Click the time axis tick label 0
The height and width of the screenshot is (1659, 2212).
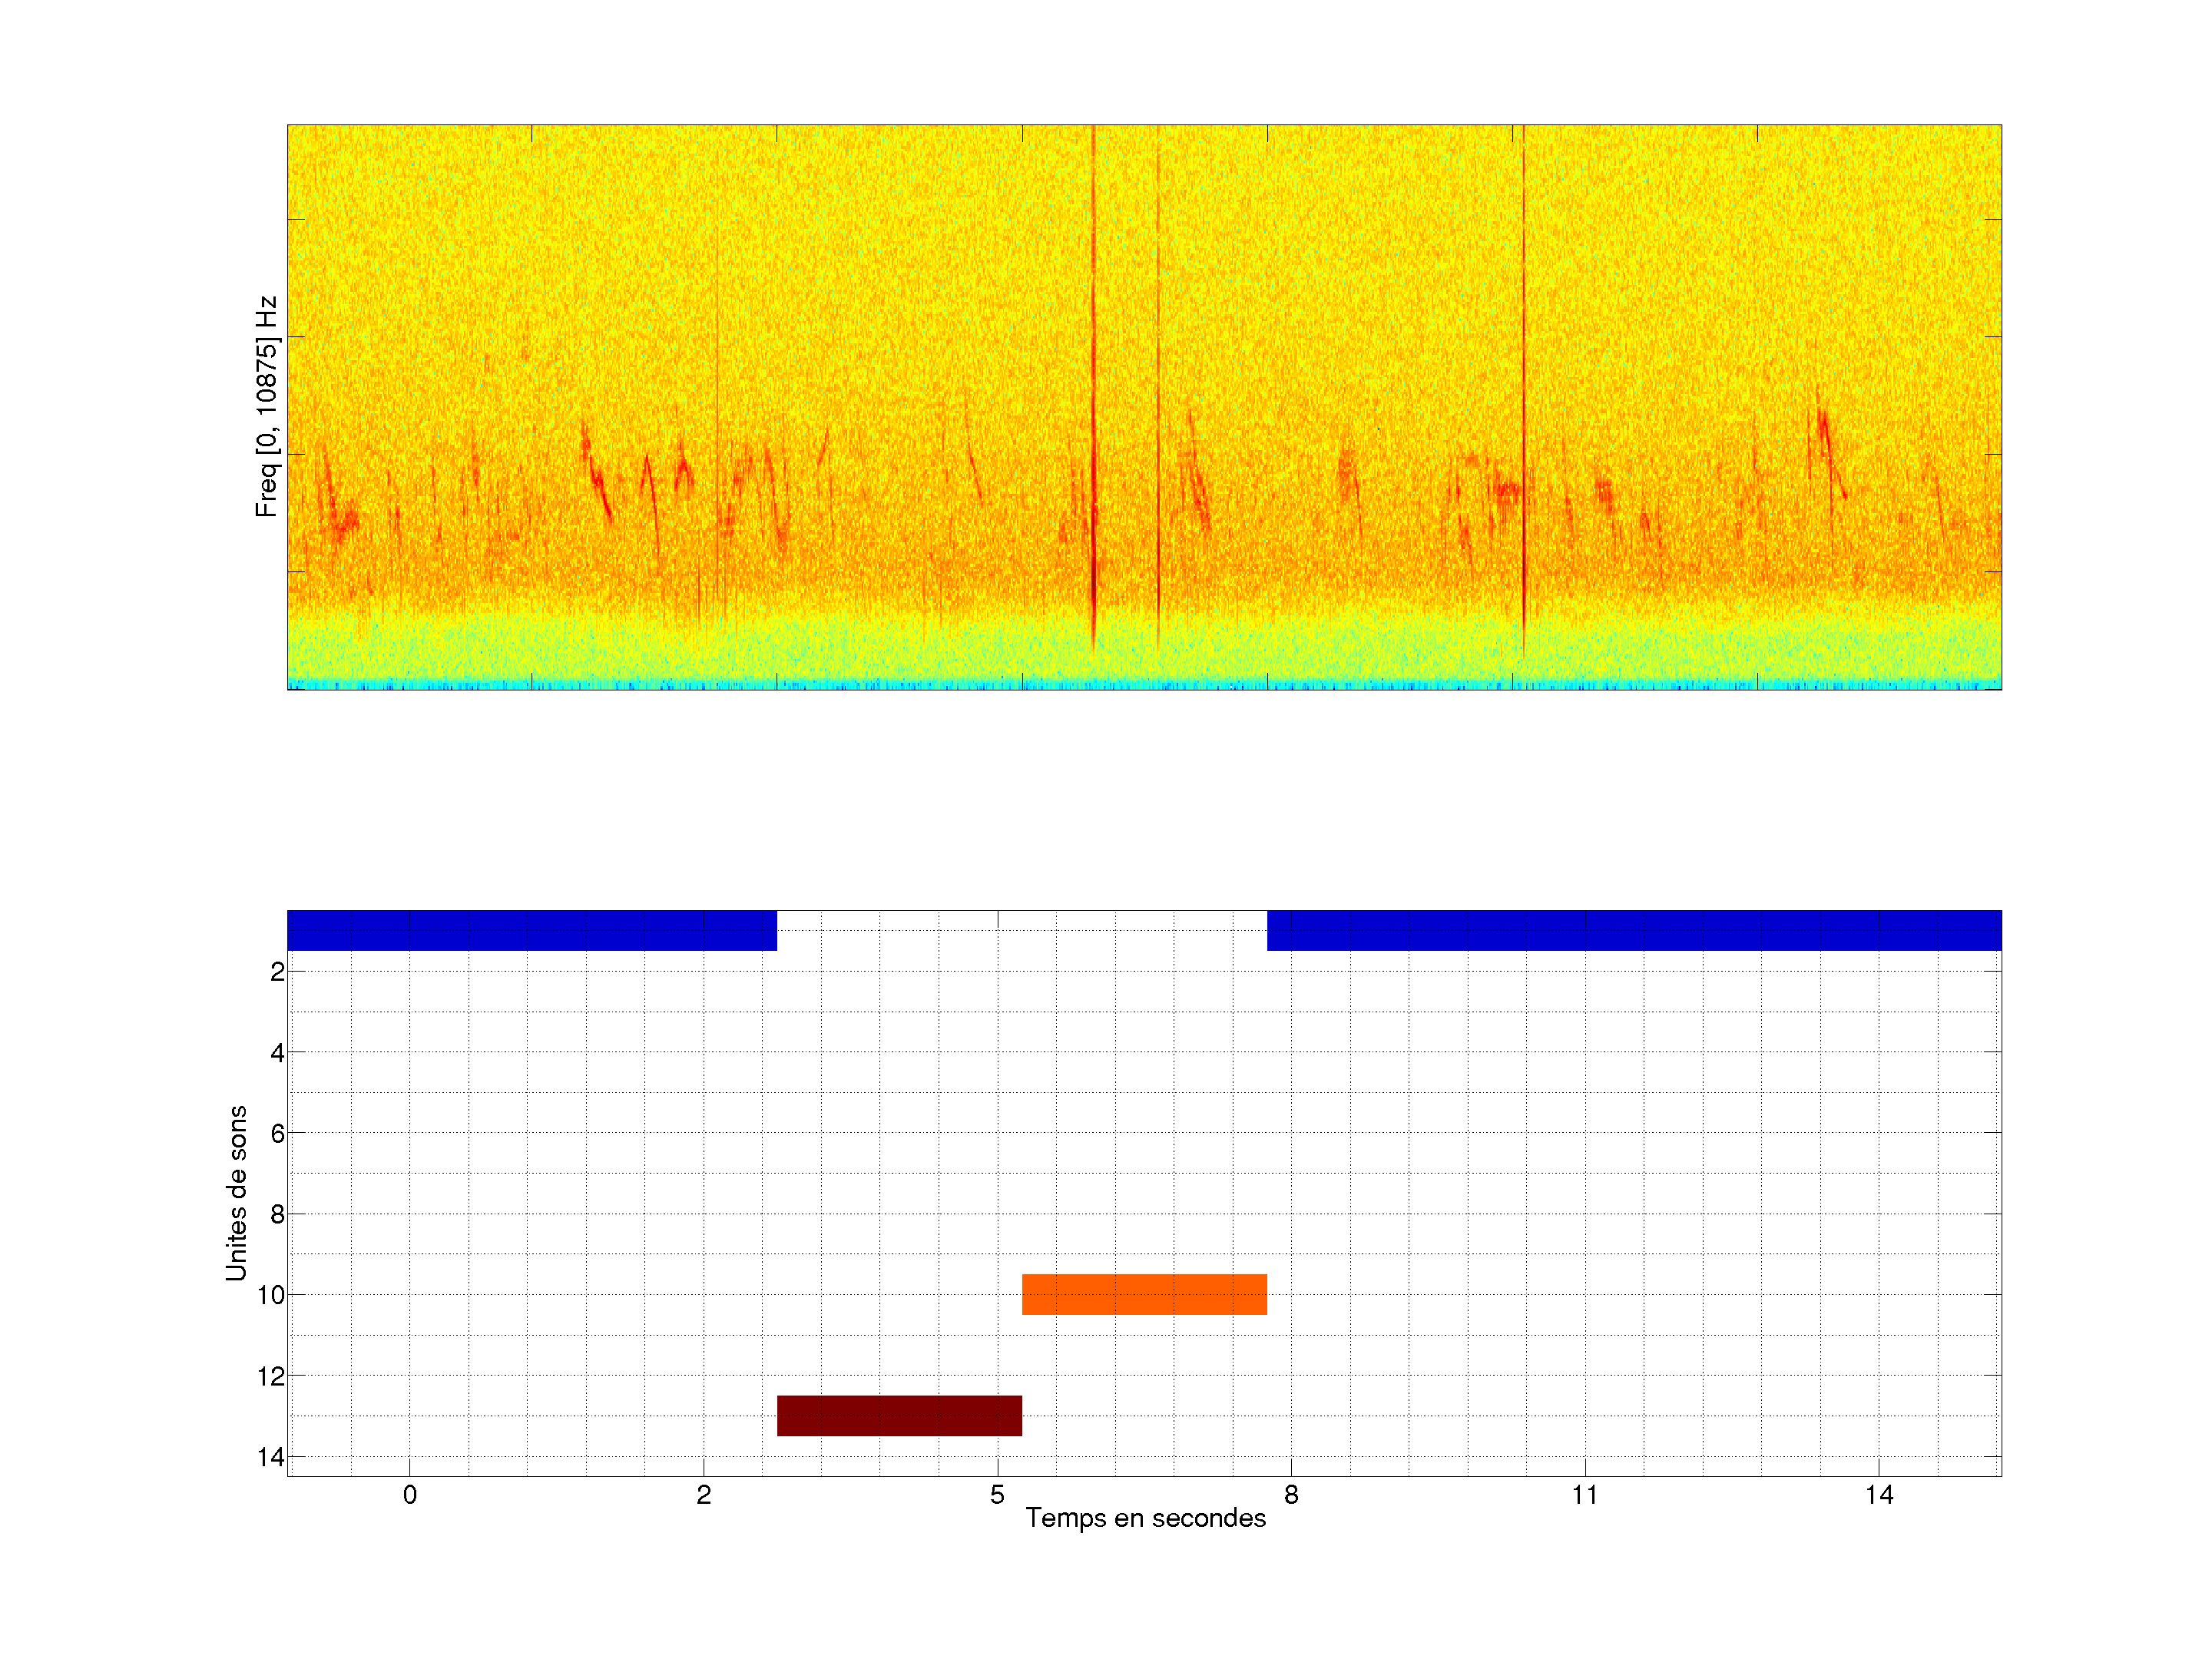pos(409,1495)
